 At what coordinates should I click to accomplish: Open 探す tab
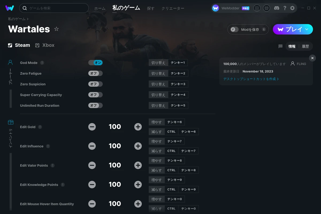(x=151, y=8)
